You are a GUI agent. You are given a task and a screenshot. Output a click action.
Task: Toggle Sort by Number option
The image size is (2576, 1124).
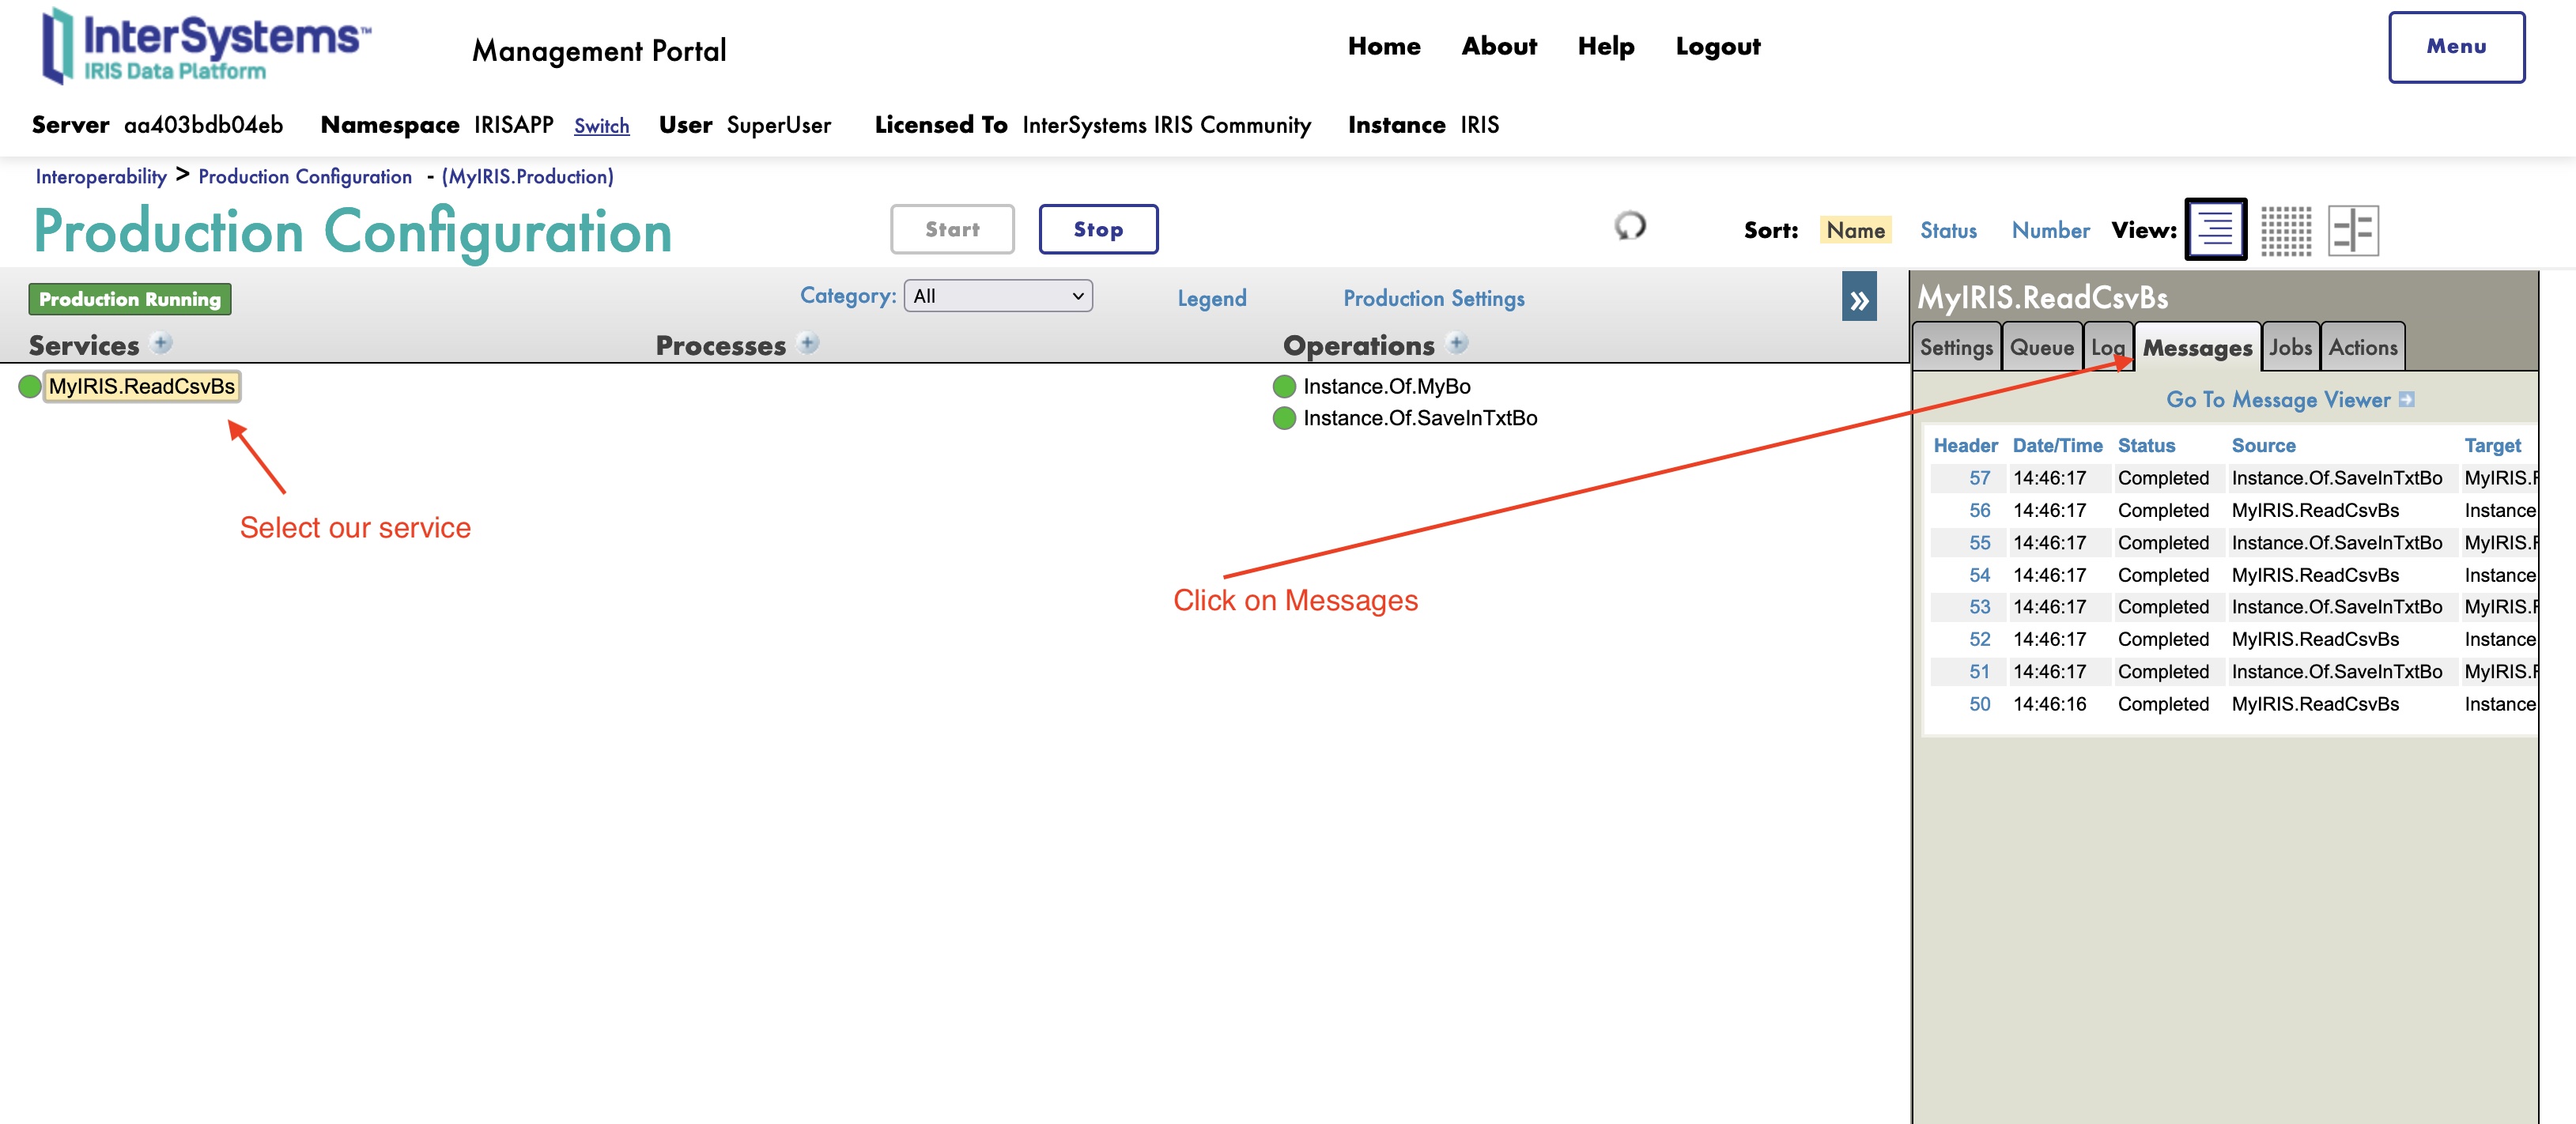(2050, 228)
